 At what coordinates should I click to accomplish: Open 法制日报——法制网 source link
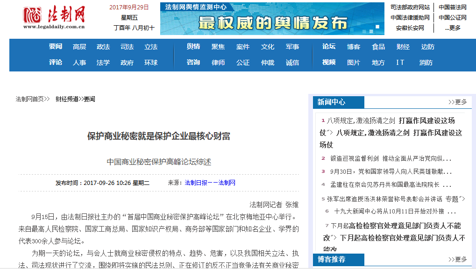pyautogui.click(x=210, y=183)
